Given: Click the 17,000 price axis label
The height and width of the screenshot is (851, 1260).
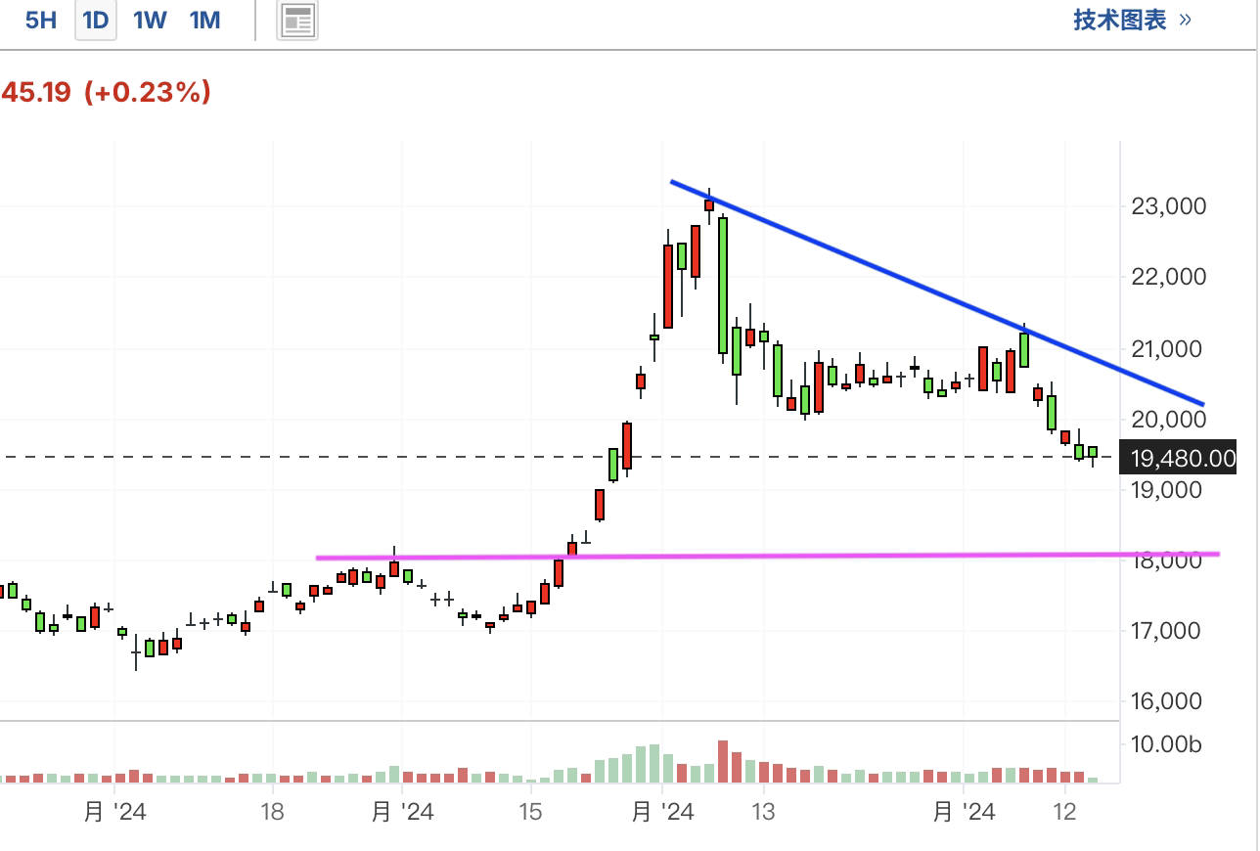Looking at the screenshot, I should coord(1168,631).
